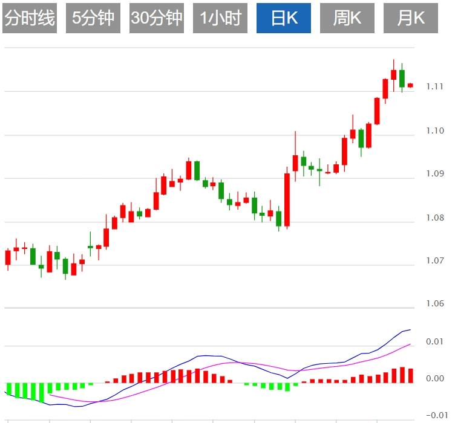Switch to the 分时线 tab
This screenshot has height=423, width=455.
(30, 18)
